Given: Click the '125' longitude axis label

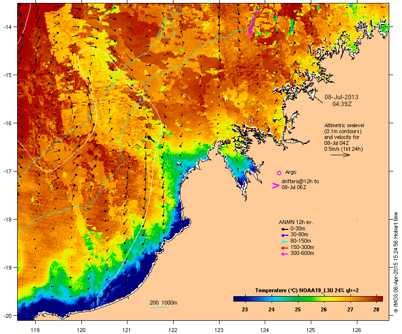Looking at the screenshot, I should (311, 330).
